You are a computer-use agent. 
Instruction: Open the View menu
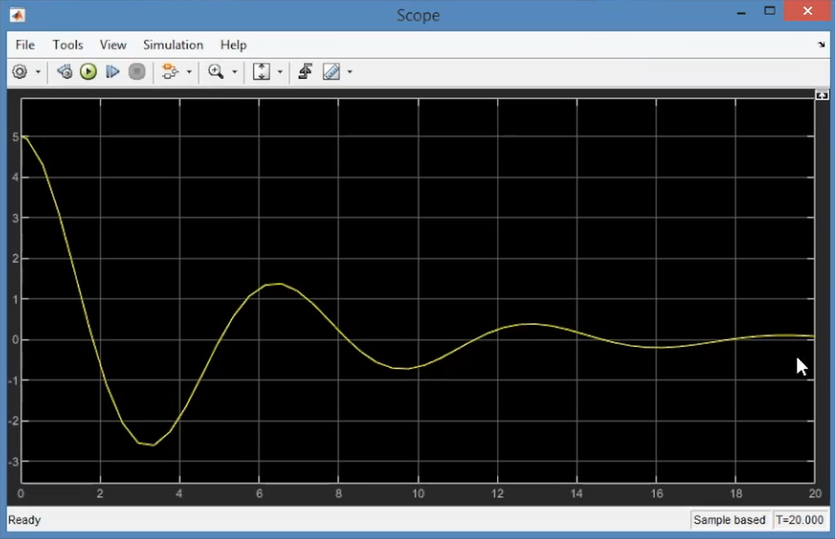click(x=113, y=44)
